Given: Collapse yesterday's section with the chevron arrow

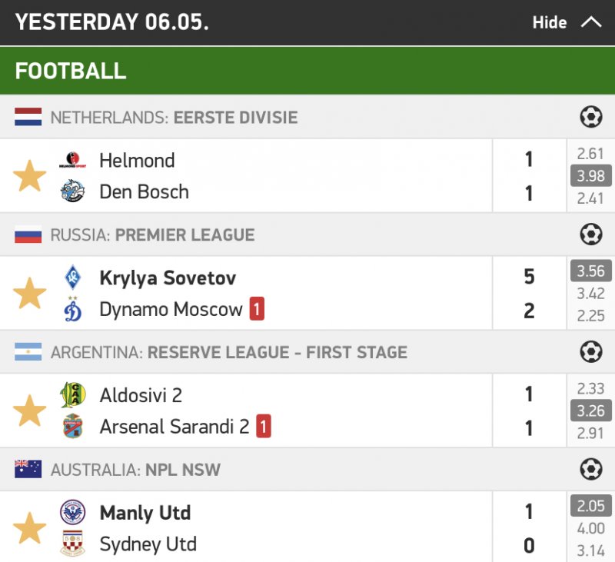Looking at the screenshot, I should click(x=591, y=22).
